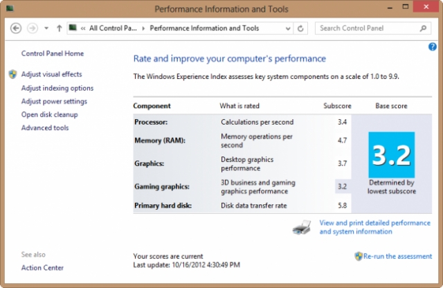443x288 pixels.
Task: Click the Back navigation arrow
Action: pos(15,28)
